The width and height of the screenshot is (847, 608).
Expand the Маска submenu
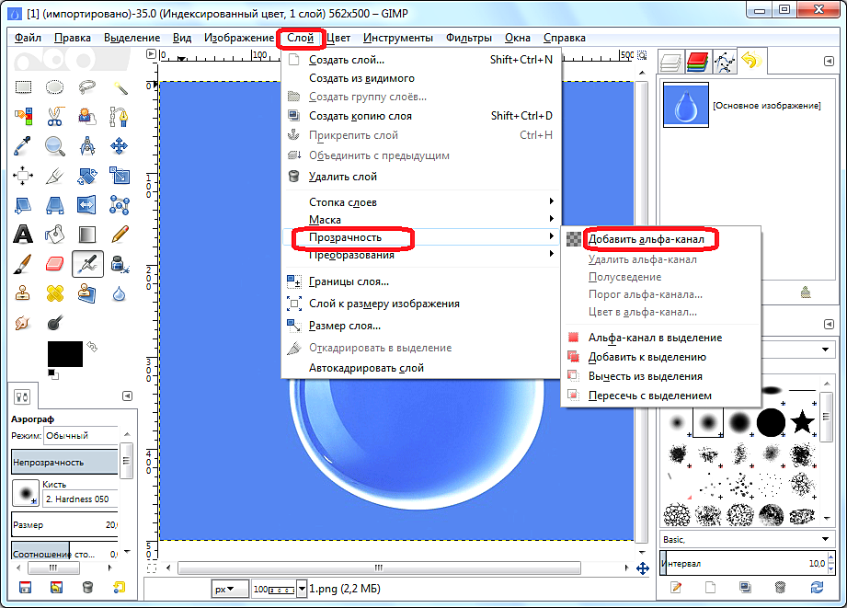421,220
